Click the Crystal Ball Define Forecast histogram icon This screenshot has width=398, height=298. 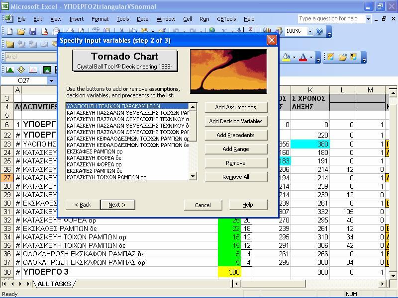coord(32,70)
